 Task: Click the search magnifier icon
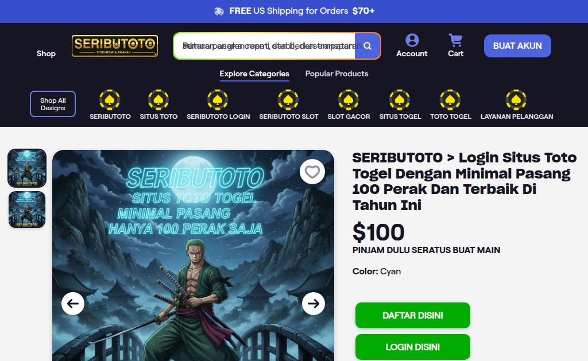coord(367,46)
